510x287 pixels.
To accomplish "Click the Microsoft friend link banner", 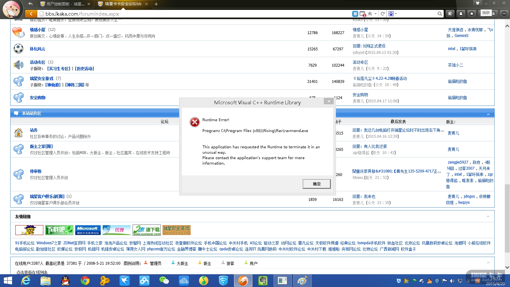I will pos(88,230).
